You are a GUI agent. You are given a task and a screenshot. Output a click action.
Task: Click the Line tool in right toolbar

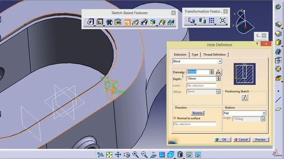(x=278, y=99)
